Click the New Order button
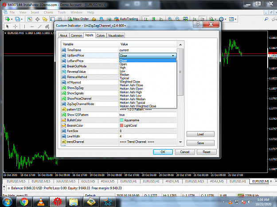 point(78,19)
